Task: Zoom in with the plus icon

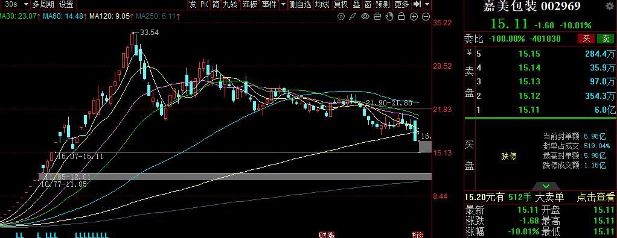Action: [414, 16]
